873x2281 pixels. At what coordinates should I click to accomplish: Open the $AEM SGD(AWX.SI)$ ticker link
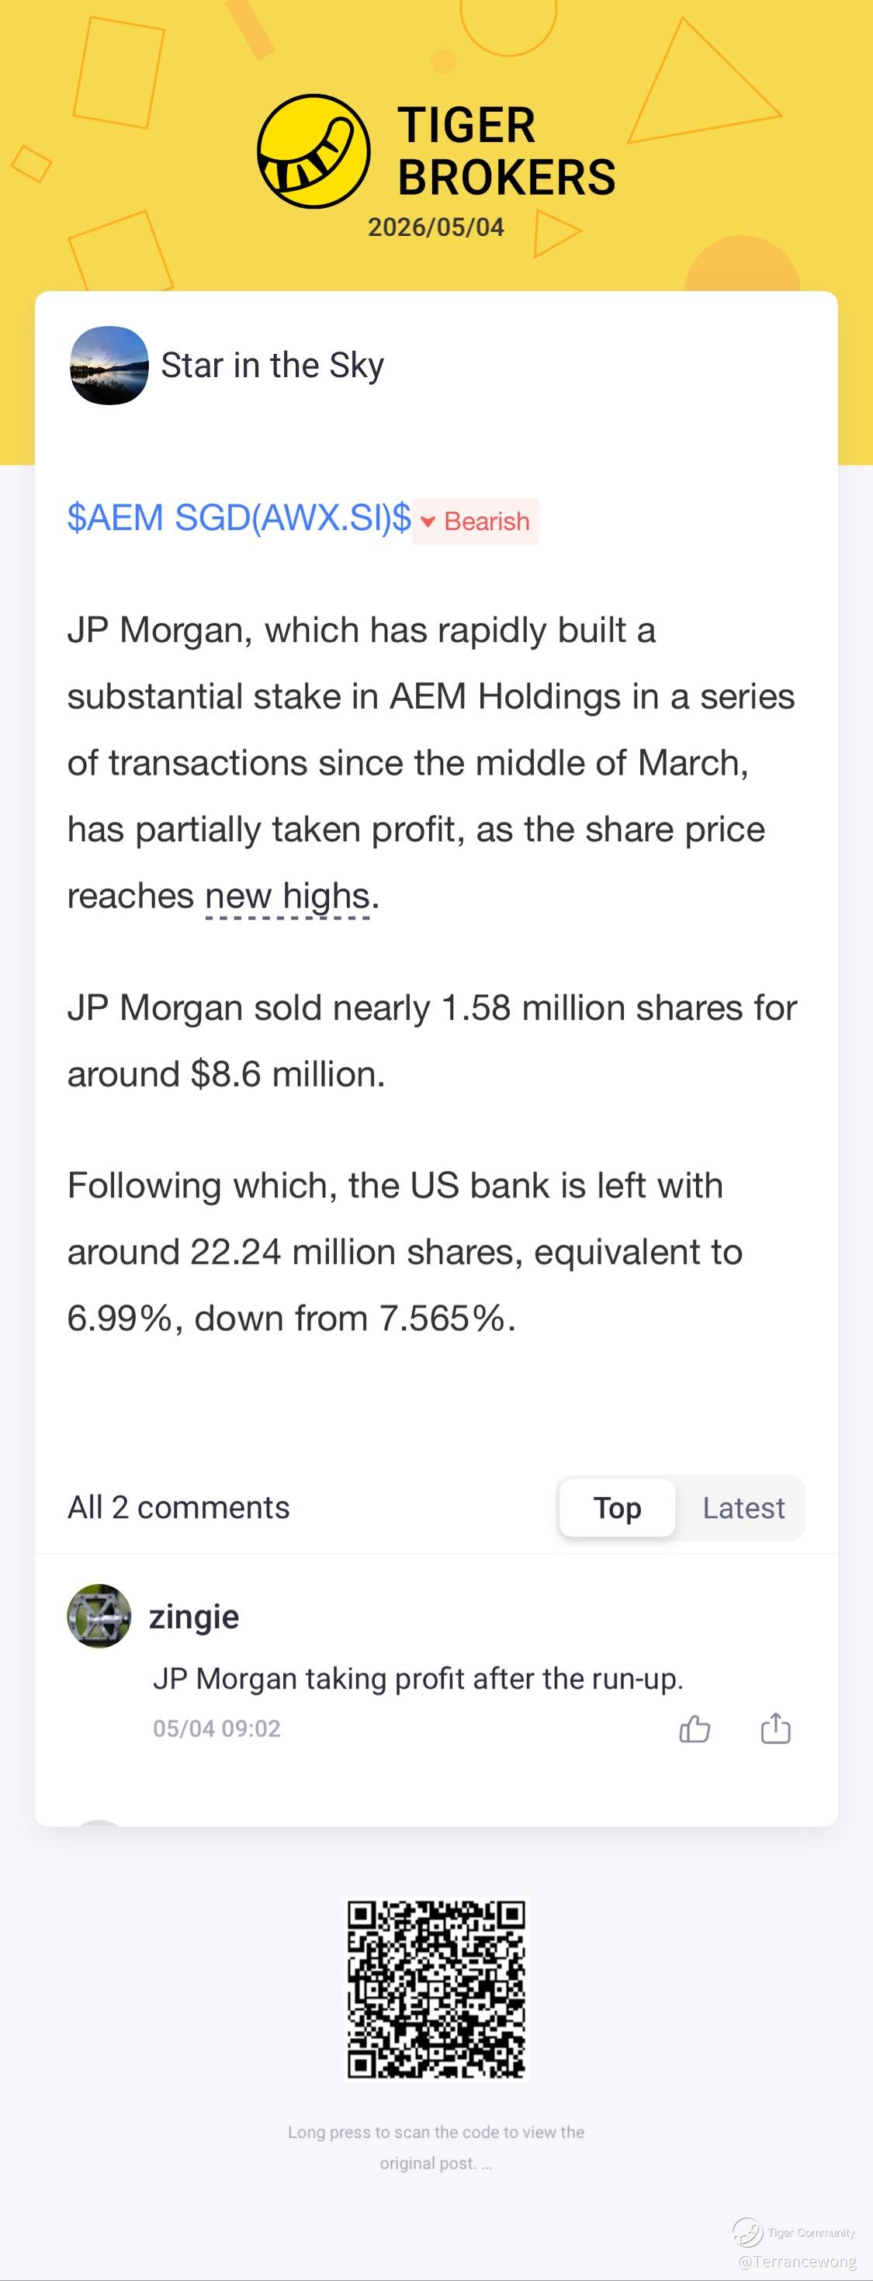coord(239,517)
